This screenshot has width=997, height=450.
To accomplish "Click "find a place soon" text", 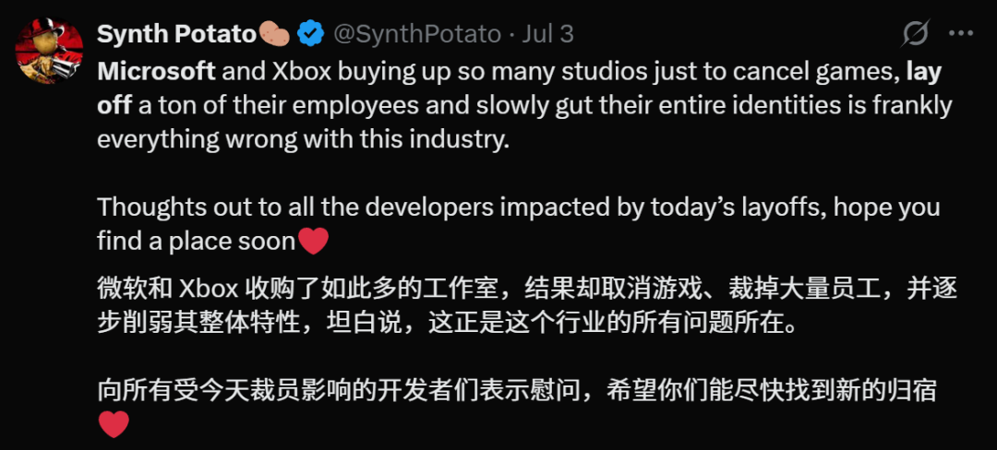I will pos(196,242).
